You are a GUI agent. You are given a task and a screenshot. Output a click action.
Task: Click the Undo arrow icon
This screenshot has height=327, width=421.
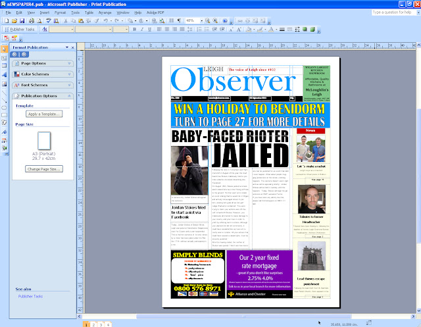[x=105, y=20]
